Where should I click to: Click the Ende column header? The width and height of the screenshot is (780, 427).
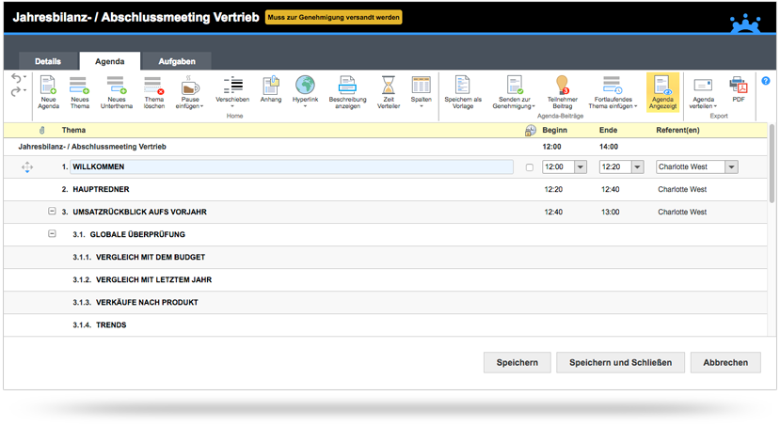[x=609, y=130]
